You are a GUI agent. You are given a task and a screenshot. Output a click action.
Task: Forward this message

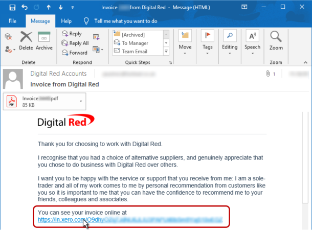(74, 53)
